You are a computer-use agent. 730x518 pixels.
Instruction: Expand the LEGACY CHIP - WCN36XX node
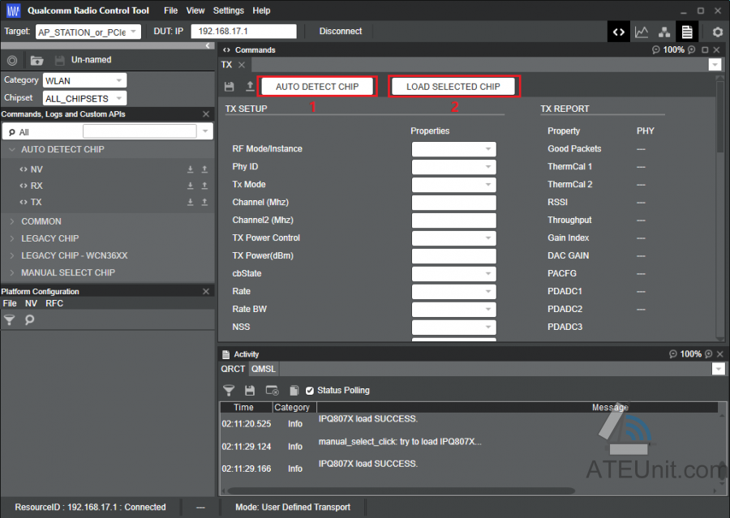[12, 255]
